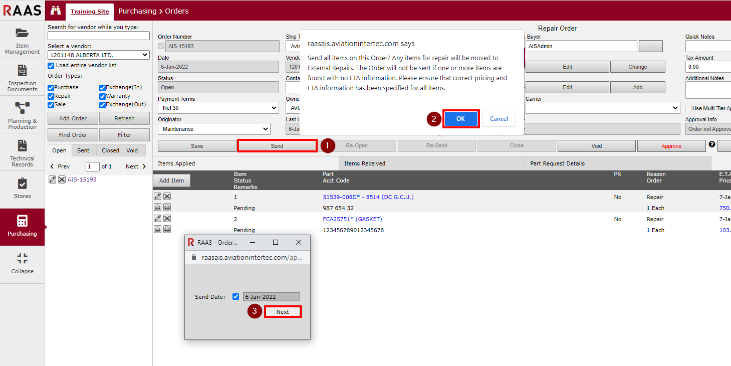Open the Stores module
The image size is (731, 366).
point(22,189)
